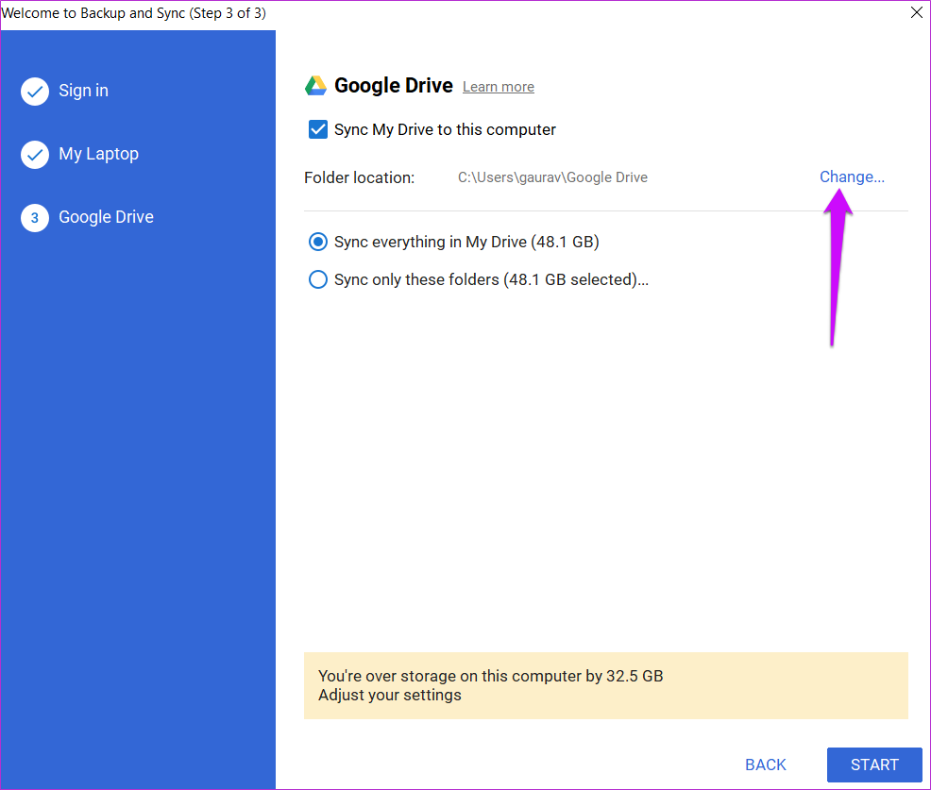Screen dimensions: 931x790
Task: Choose Sync only these folders option
Action: tap(318, 279)
